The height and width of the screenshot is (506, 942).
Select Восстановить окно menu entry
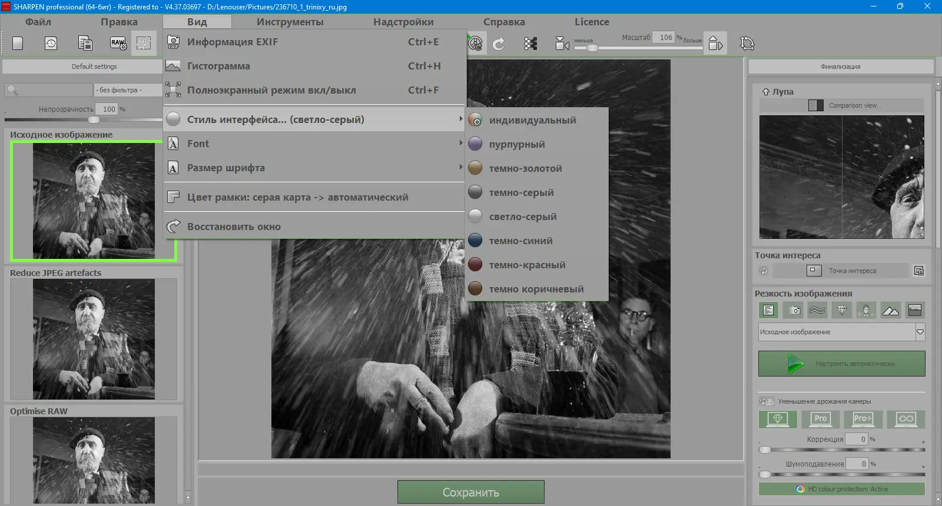coord(314,227)
